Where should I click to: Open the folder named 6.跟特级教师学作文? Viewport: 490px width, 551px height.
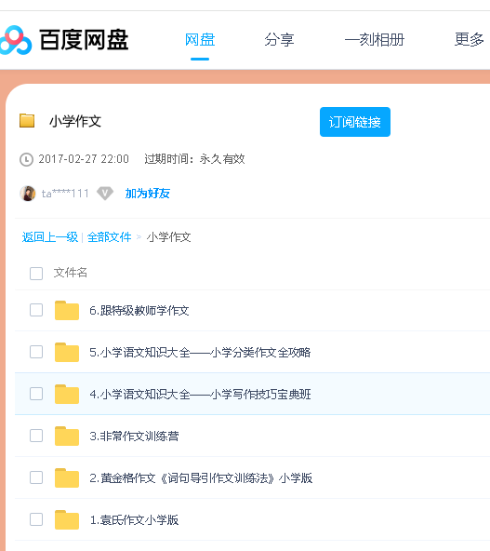[x=139, y=310]
